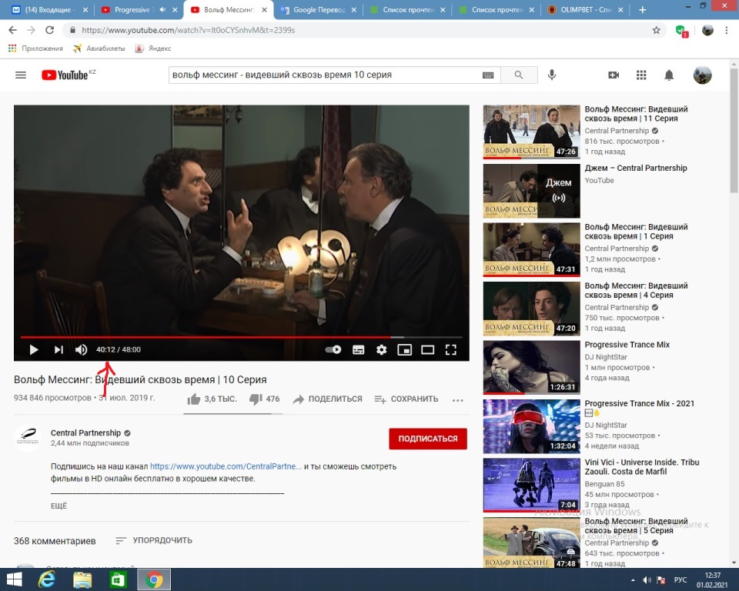This screenshot has height=591, width=739.
Task: Expand description with ЕЩЁ
Action: click(x=59, y=506)
